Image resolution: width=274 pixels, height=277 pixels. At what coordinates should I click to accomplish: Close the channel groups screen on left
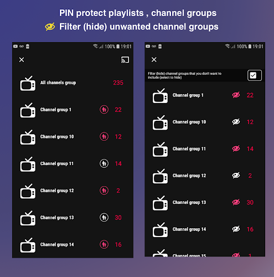click(x=22, y=60)
